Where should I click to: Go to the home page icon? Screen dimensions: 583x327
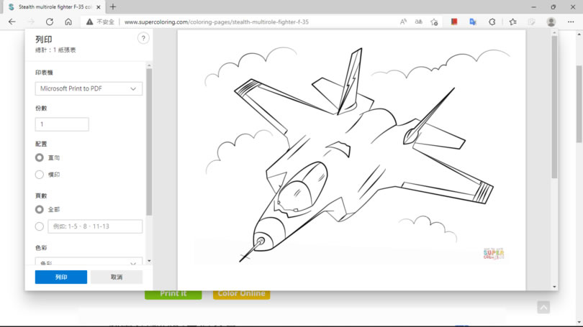click(68, 22)
